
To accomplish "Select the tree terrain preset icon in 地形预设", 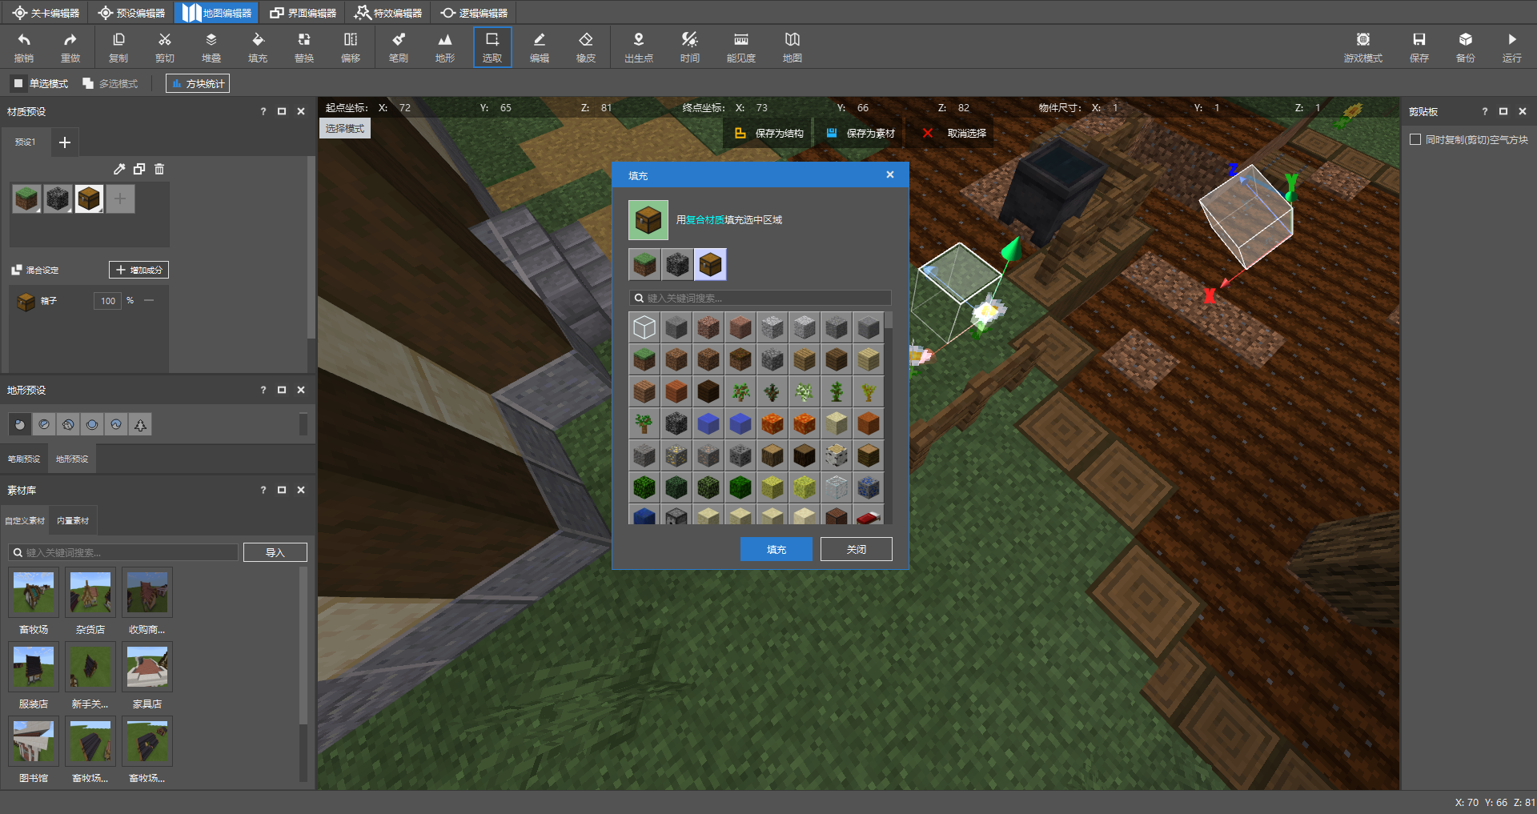I will point(140,424).
